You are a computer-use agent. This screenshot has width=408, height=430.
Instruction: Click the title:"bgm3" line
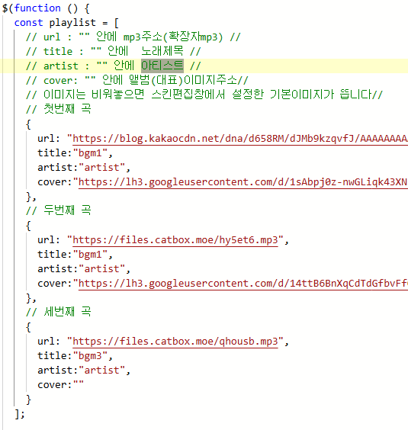point(75,356)
